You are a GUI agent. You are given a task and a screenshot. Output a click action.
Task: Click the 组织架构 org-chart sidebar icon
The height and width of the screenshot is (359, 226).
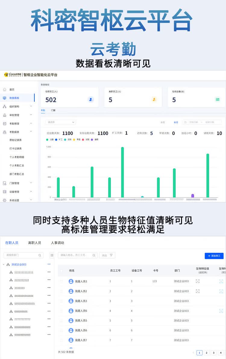tap(5, 106)
